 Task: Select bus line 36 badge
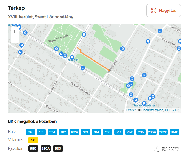[x=30, y=132]
